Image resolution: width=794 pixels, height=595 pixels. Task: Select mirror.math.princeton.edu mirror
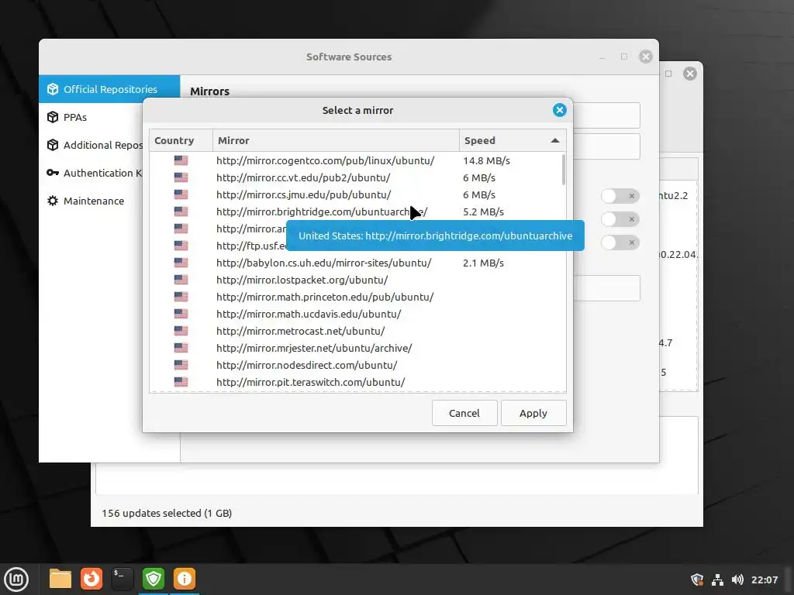[x=357, y=297]
